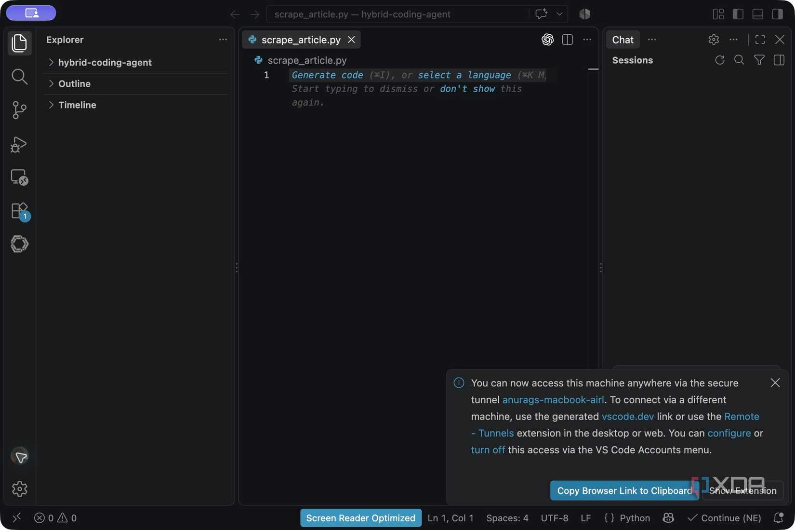
Task: Open the Remote Explorer view
Action: tap(19, 177)
